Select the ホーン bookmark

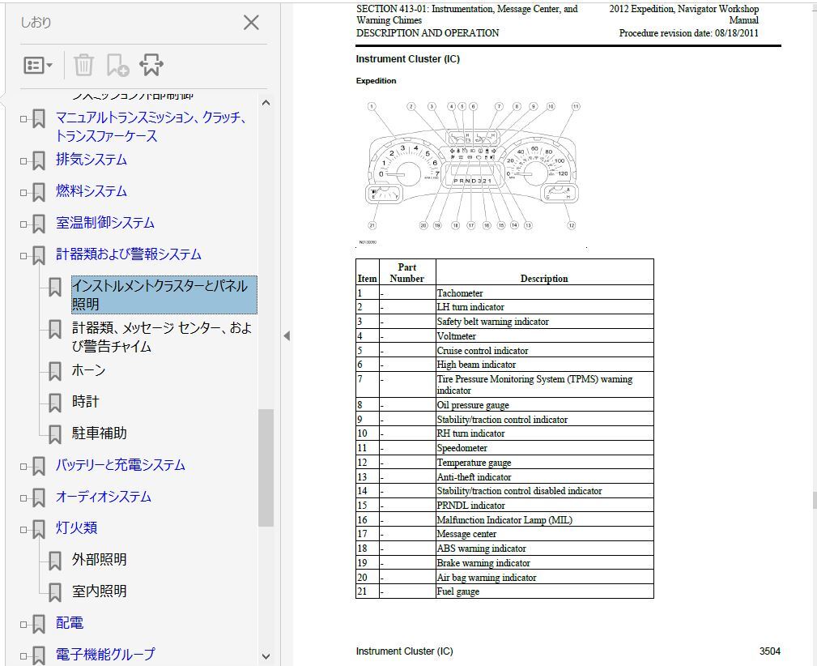click(x=88, y=370)
